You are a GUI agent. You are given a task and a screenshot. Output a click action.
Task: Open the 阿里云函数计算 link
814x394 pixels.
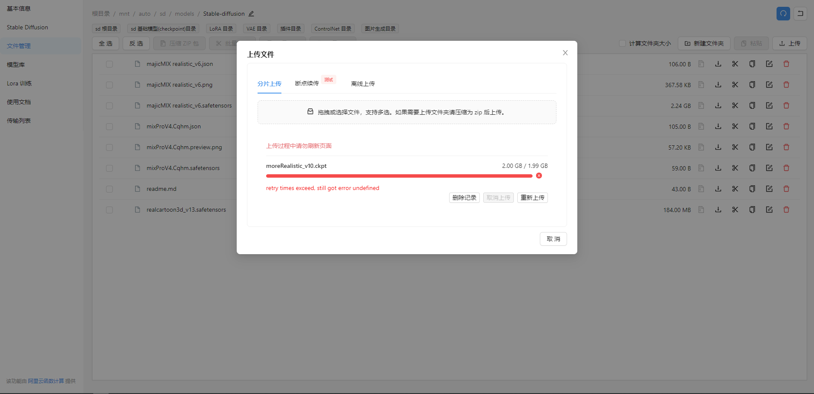click(46, 381)
